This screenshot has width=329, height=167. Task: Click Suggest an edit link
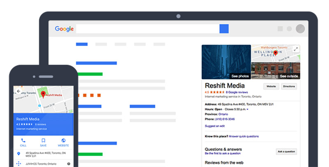pos(215,126)
